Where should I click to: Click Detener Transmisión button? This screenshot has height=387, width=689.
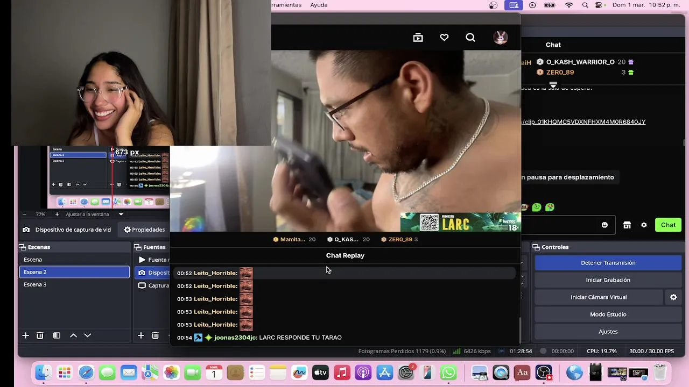pos(608,263)
